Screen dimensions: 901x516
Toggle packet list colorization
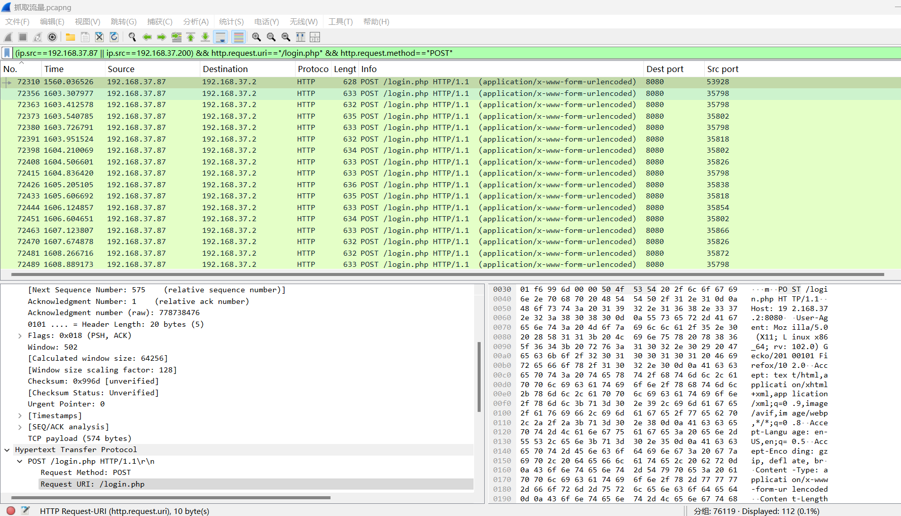point(238,37)
